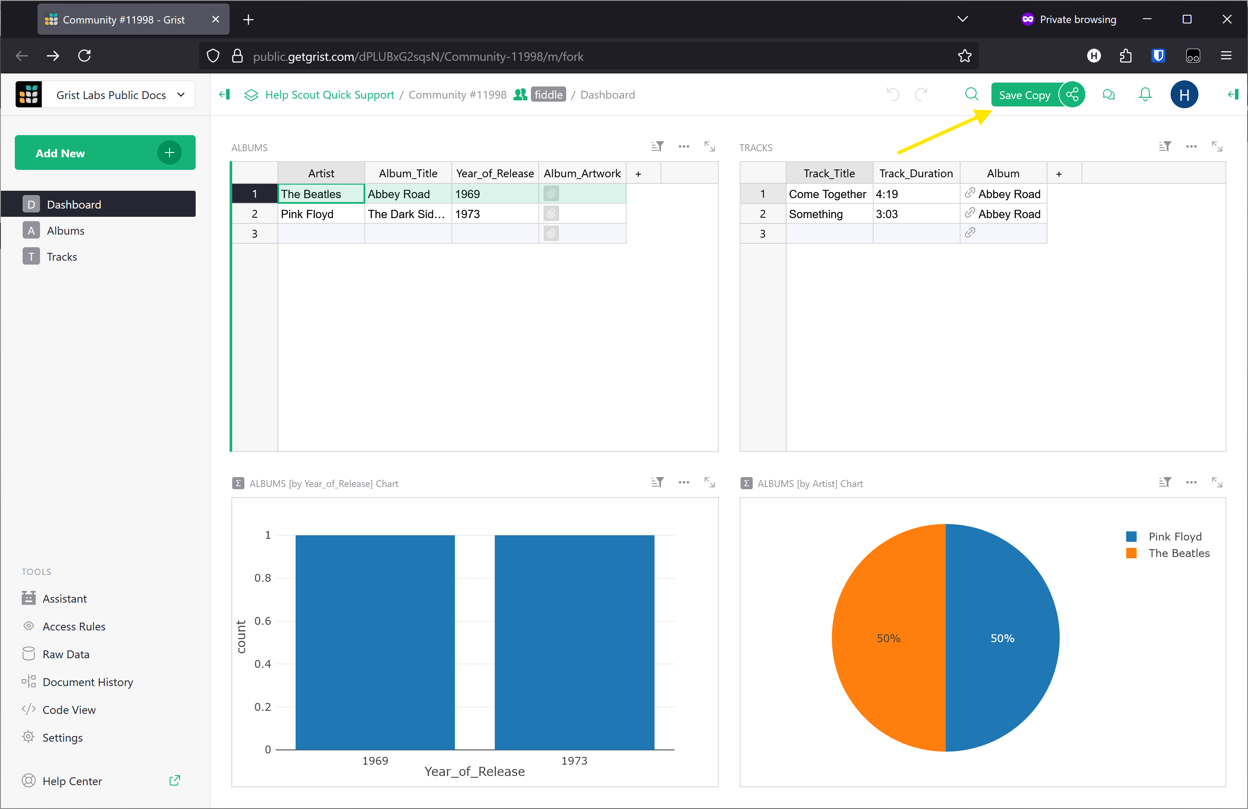The image size is (1248, 809).
Task: Open the Tracks page in sidebar
Action: point(62,257)
